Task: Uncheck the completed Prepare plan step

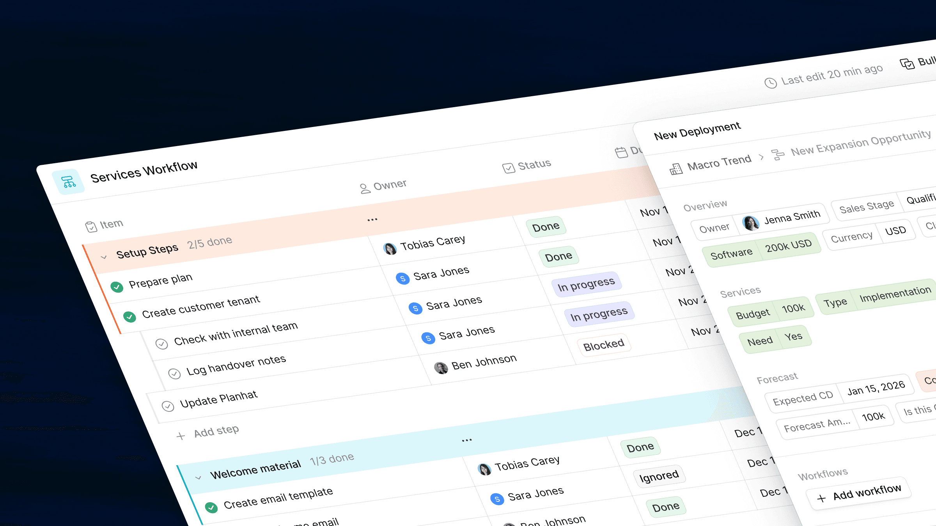Action: (x=117, y=287)
